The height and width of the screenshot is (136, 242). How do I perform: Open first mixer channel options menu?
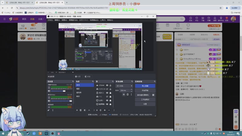(x=49, y=88)
